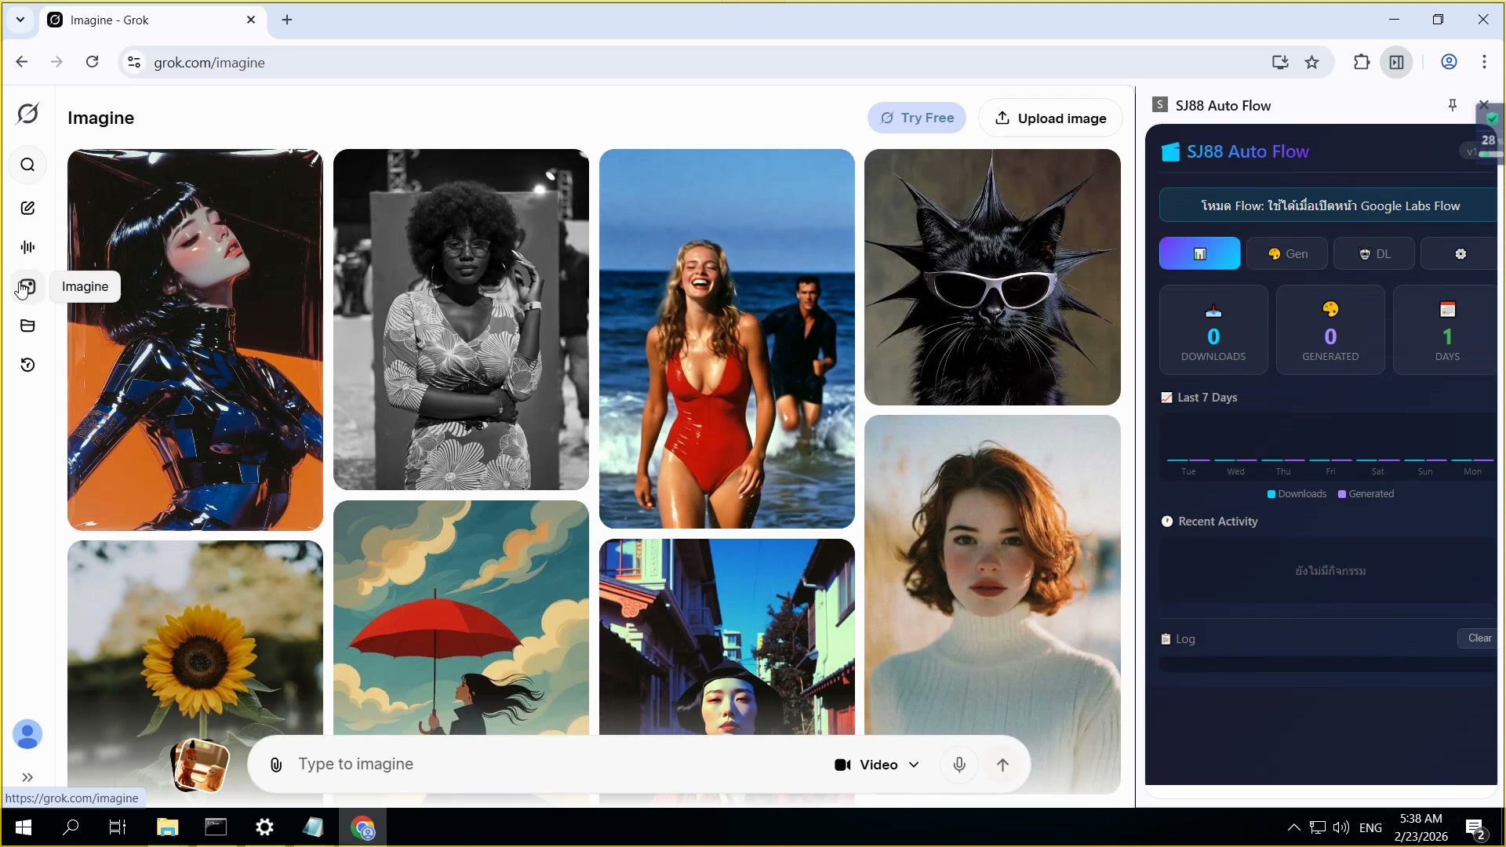Expand the sidebar with double chevron
Screen dimensions: 1506x847
27,777
